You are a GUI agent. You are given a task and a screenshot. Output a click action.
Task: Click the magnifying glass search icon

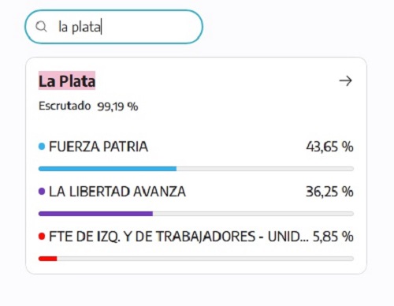click(x=41, y=27)
